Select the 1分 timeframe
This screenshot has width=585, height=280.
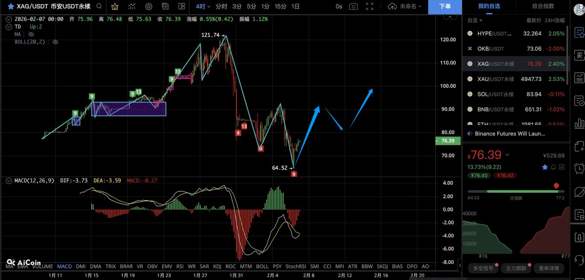[x=265, y=7]
